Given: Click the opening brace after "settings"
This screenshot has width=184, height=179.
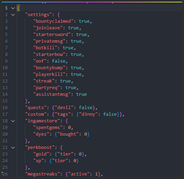Looking at the screenshot, I should click(59, 15).
